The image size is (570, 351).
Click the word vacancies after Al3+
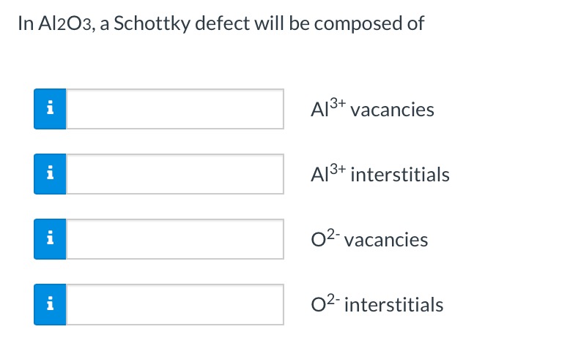click(393, 110)
